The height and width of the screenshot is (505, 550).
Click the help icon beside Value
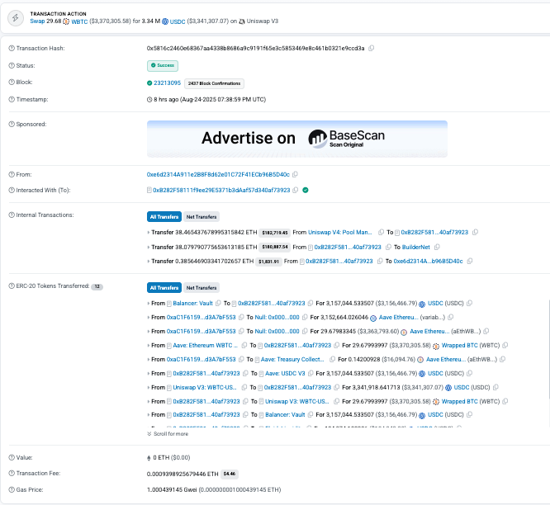point(12,457)
